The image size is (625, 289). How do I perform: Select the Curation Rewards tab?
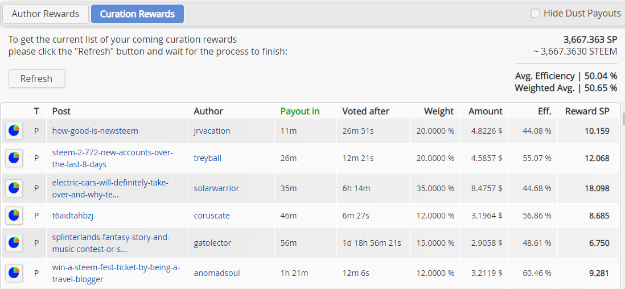[137, 14]
